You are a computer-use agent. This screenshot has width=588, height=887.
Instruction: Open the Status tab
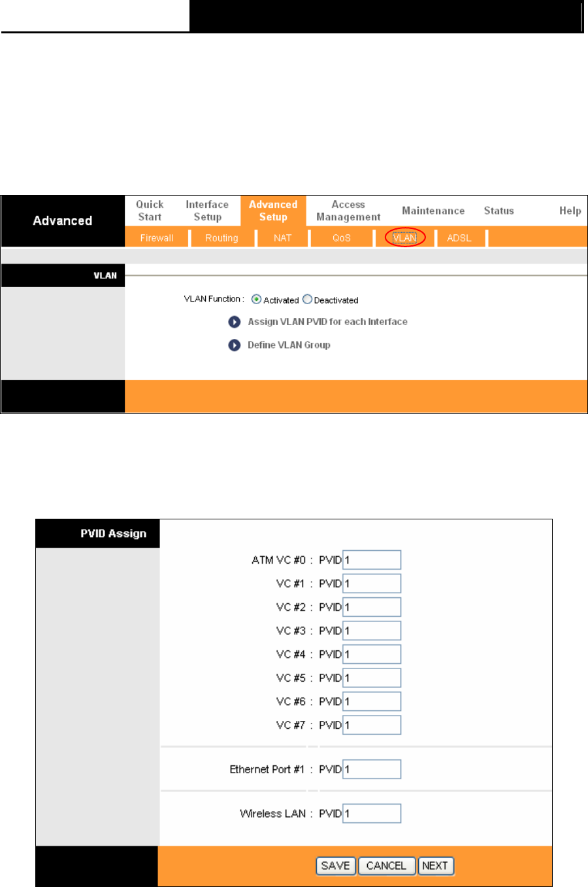point(498,211)
